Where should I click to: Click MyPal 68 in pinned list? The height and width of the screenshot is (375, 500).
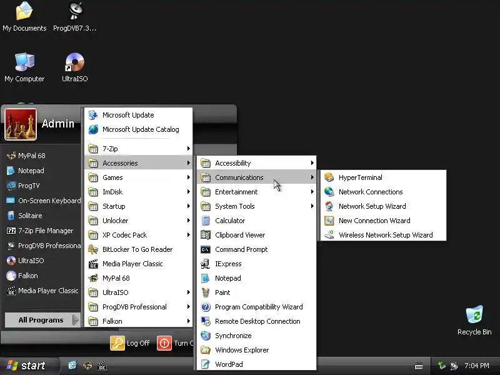pos(42,156)
